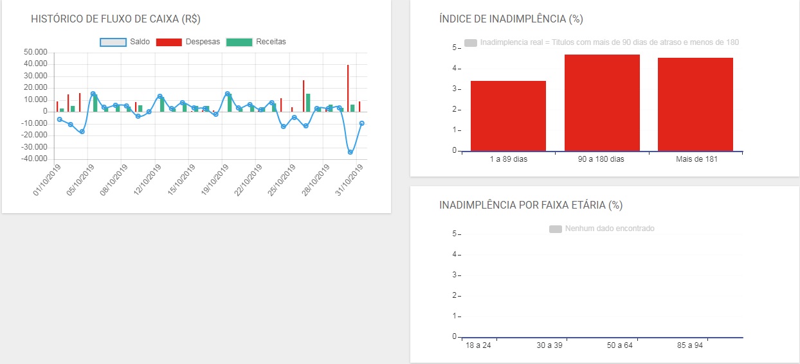Click 'Inadimplência por Faixa Etária (%)' heading

531,205
